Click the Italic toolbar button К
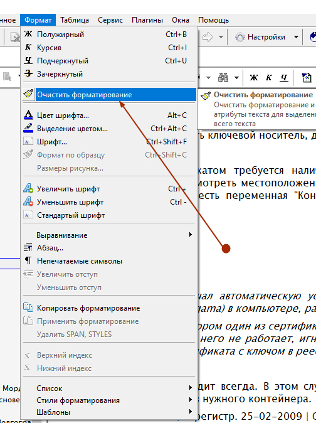The image size is (316, 423). click(268, 78)
